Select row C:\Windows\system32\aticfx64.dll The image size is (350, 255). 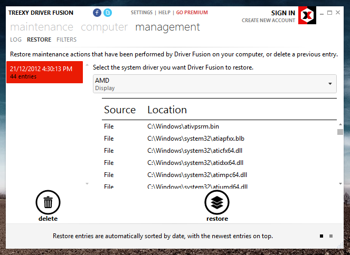(219, 151)
